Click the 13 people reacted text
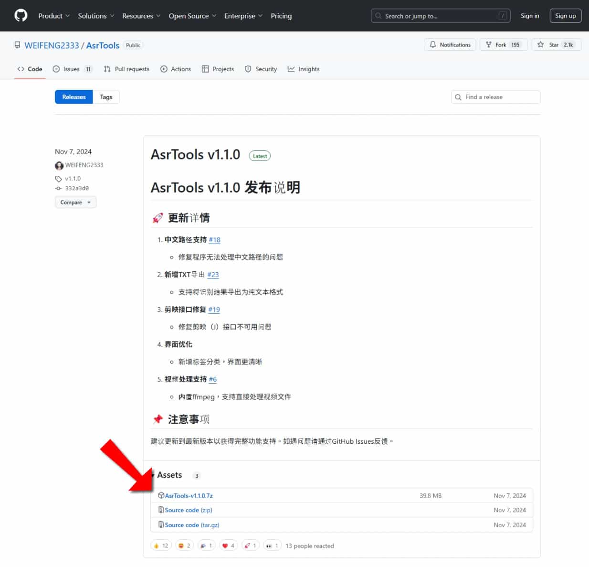 click(x=310, y=546)
